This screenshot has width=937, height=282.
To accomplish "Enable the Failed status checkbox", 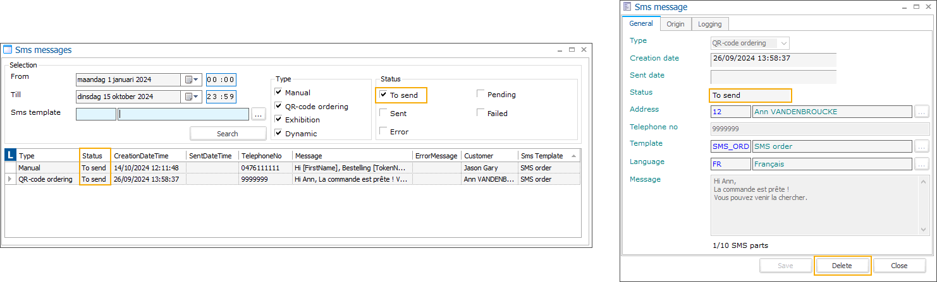I will [481, 114].
